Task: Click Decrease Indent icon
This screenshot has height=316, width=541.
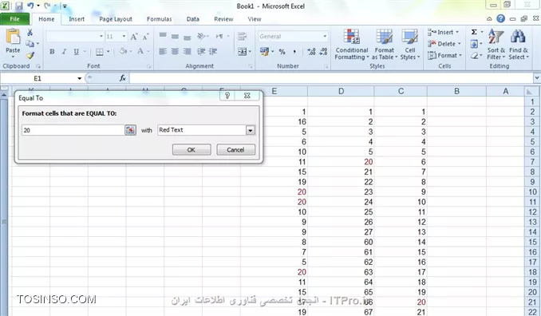Action: click(201, 52)
